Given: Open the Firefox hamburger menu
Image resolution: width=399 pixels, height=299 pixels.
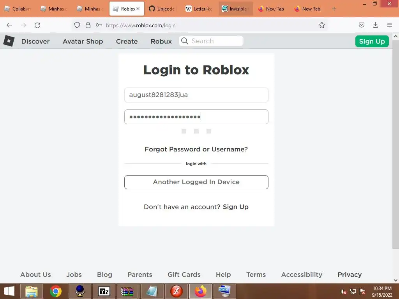Looking at the screenshot, I should click(x=390, y=25).
